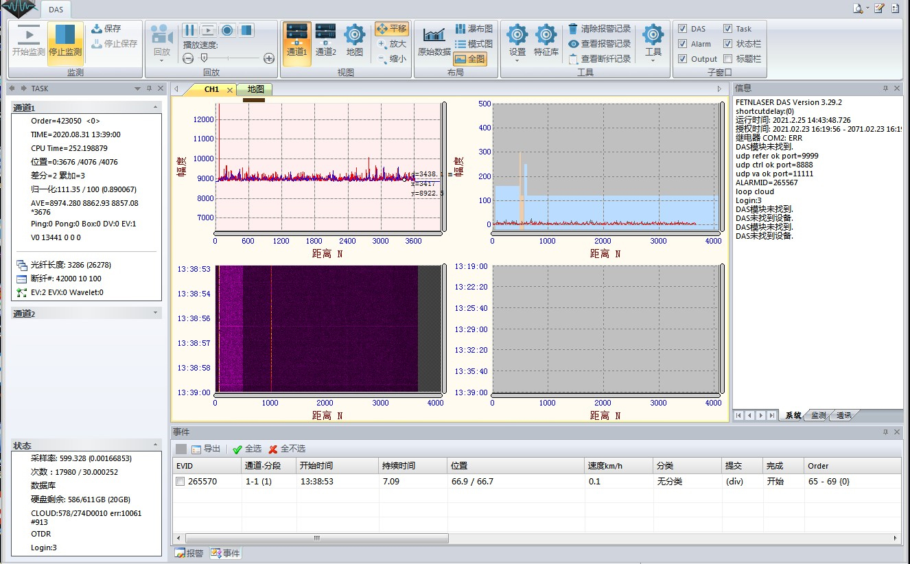Adjust the 播放速度 playback speed slider
Image resolution: width=910 pixels, height=564 pixels.
tap(203, 59)
